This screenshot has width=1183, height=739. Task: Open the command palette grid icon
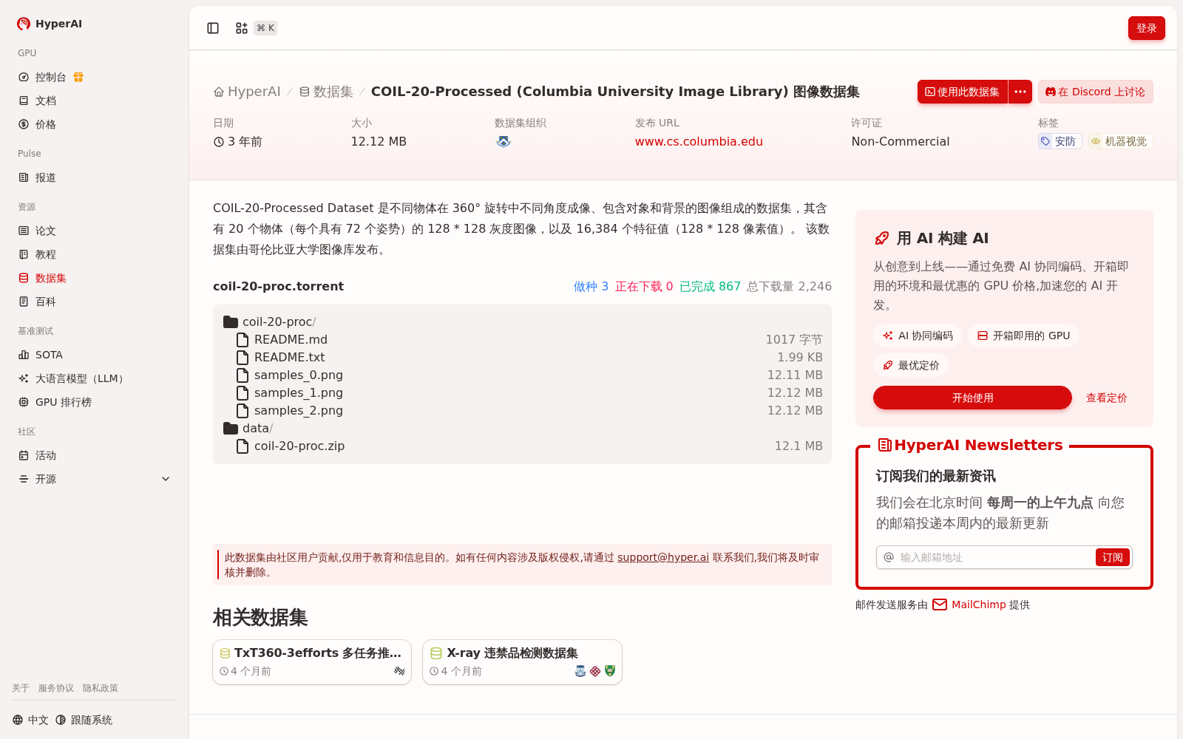click(x=242, y=28)
